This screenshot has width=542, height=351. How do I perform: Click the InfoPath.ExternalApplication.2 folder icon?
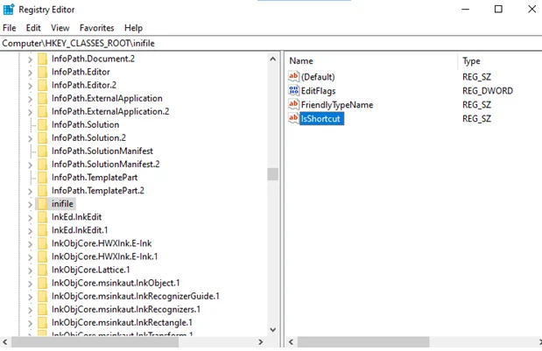42,111
